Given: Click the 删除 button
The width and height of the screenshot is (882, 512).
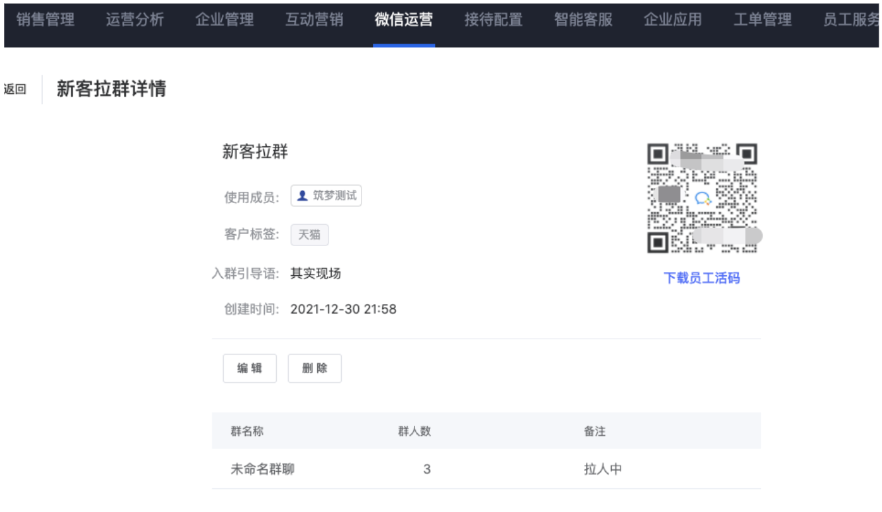Looking at the screenshot, I should (315, 368).
